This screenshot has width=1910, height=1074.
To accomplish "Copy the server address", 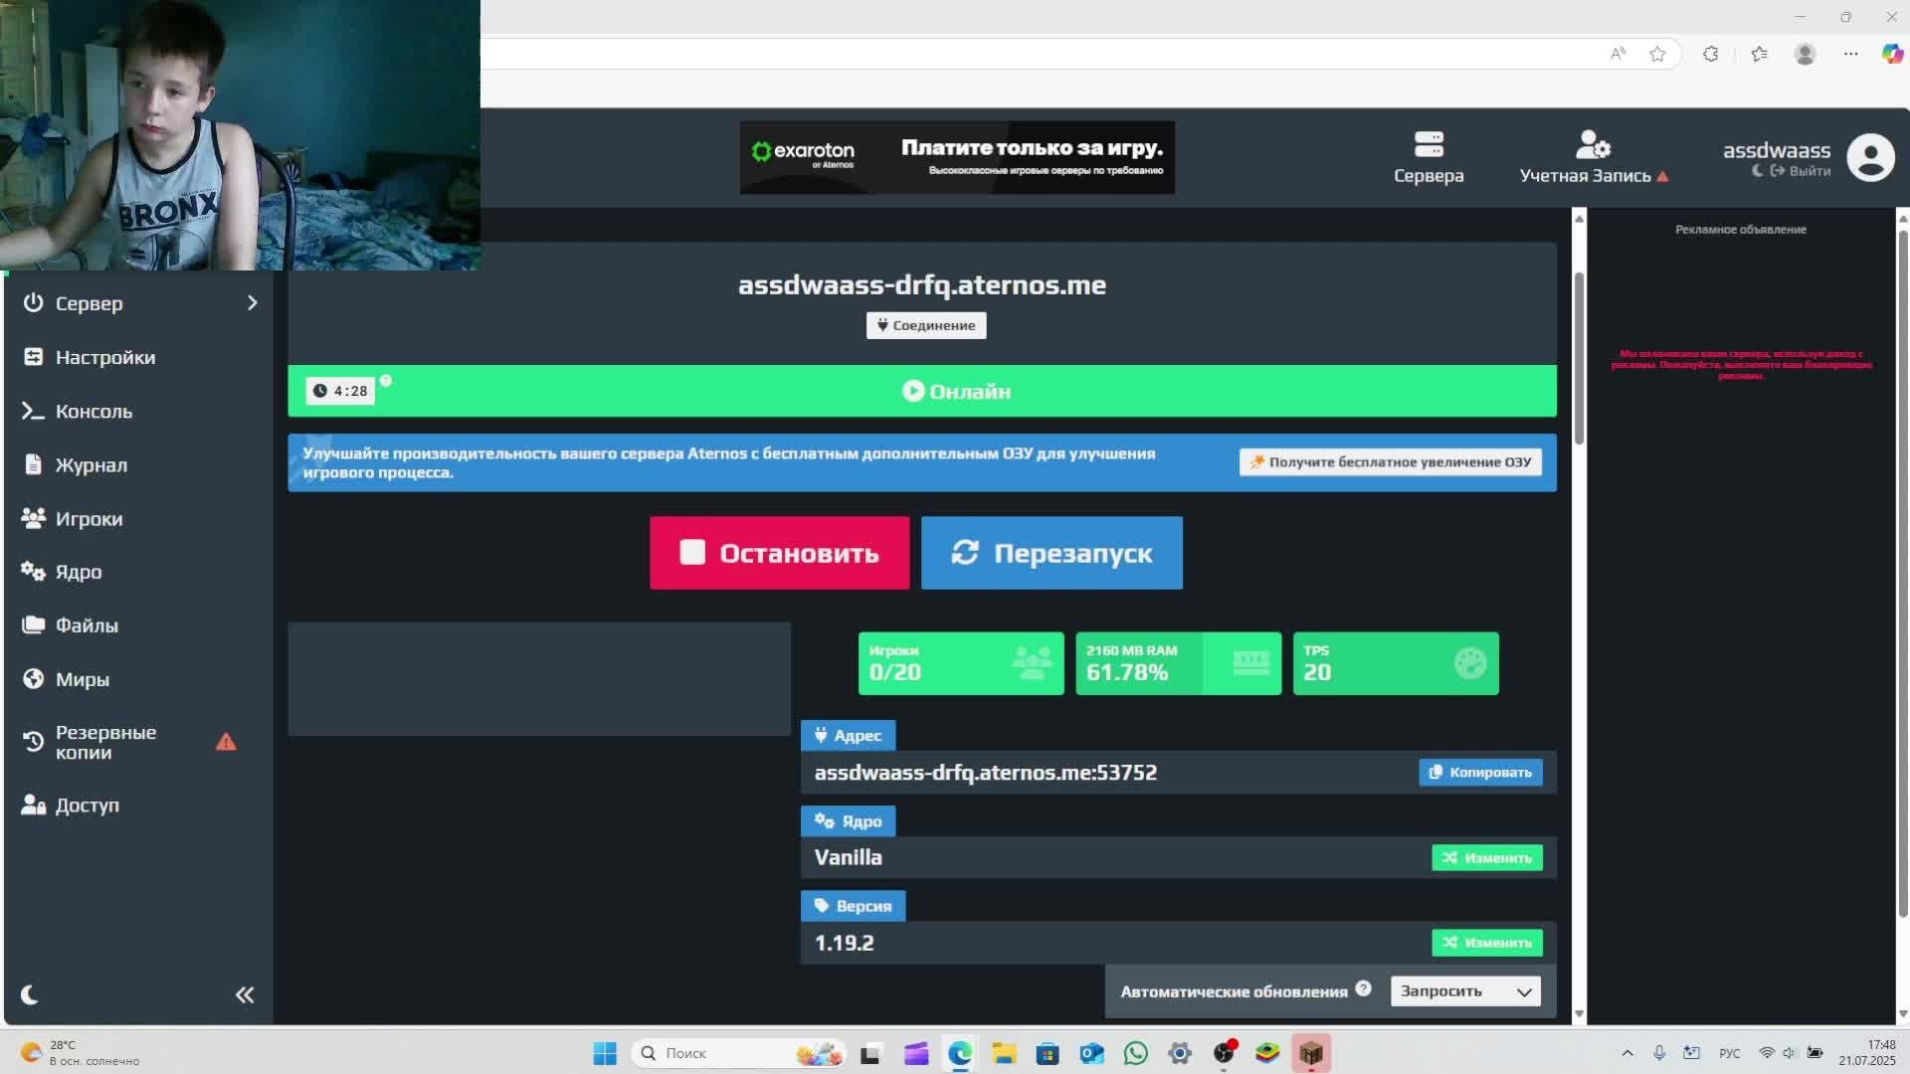I will point(1480,772).
